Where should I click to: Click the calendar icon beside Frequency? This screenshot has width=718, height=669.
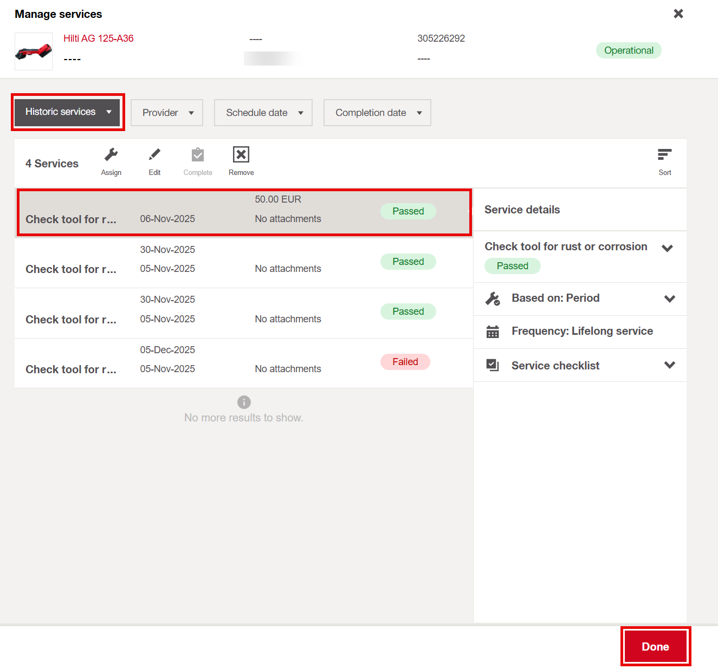(x=493, y=332)
